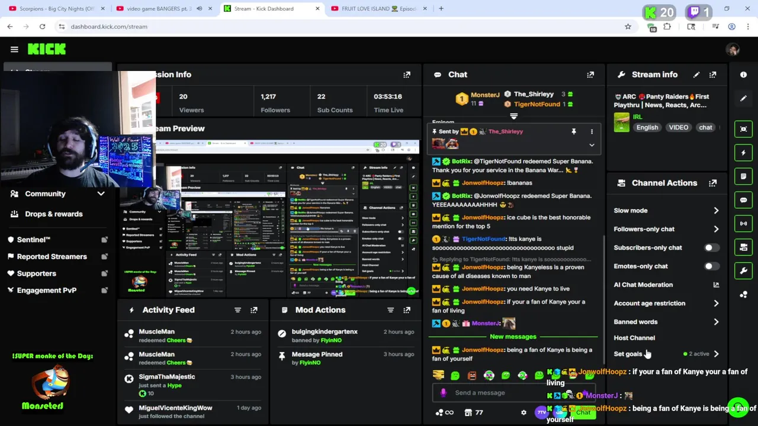Toggle Channel Actions widget icon in right sidebar
This screenshot has height=426, width=758.
point(743,247)
